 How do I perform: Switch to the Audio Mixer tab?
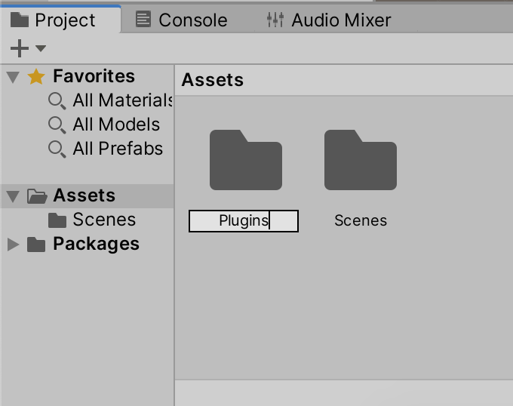click(329, 20)
